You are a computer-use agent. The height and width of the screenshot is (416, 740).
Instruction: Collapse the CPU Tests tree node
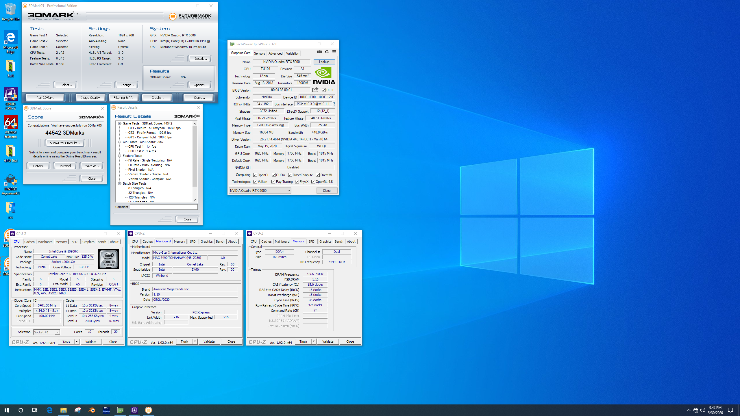coord(119,142)
